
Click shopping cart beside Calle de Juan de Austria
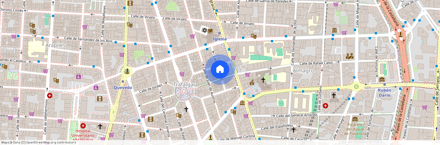pos(182,74)
